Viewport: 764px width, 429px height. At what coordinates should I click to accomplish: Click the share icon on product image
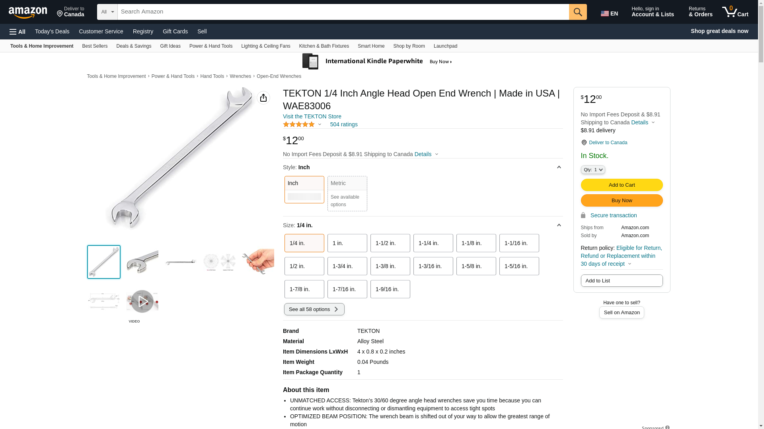(x=263, y=98)
